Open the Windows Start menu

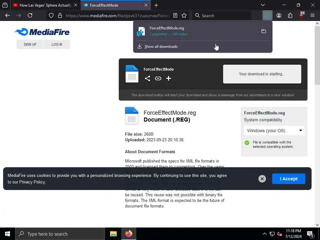tap(7, 234)
